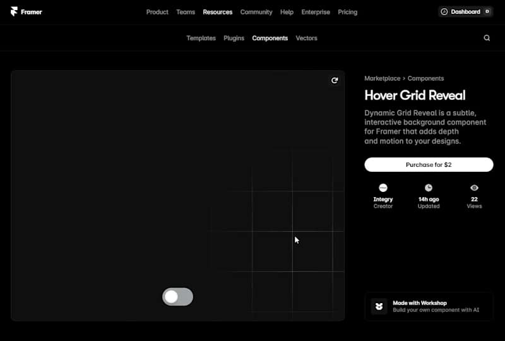Follow the Components breadcrumb link
The height and width of the screenshot is (341, 505).
click(x=425, y=78)
